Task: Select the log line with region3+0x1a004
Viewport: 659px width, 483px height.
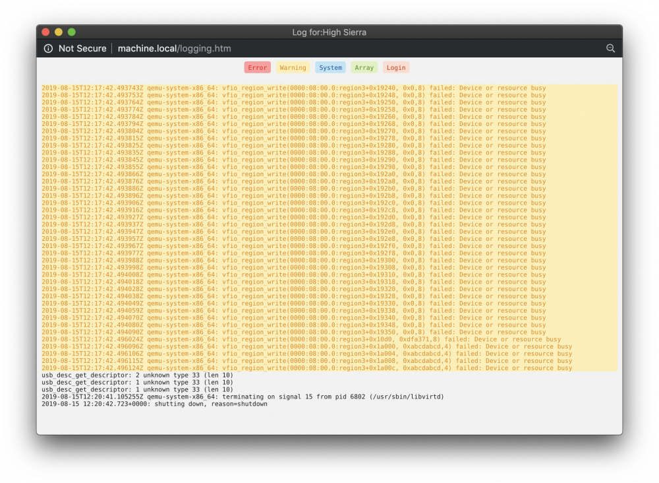Action: point(307,354)
